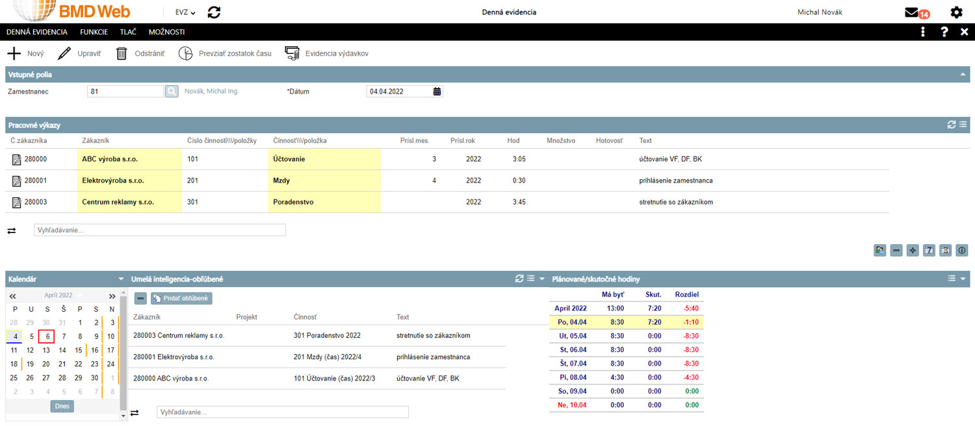Click the employee lookup magnifier button

(x=171, y=92)
